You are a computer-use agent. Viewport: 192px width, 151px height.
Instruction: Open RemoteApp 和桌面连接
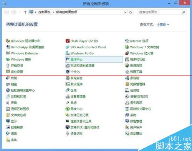(25, 47)
